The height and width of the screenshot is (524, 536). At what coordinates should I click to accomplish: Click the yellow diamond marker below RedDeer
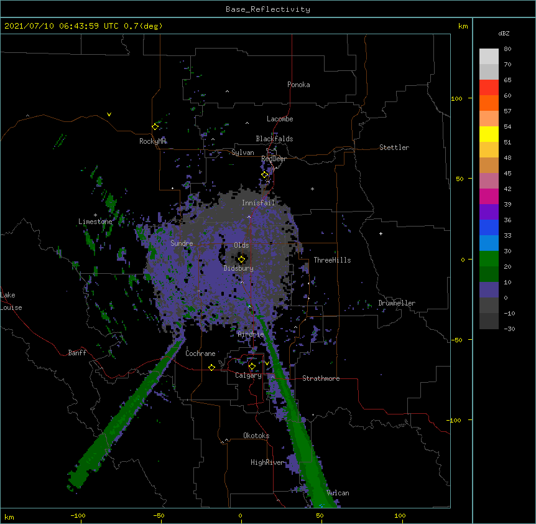(x=265, y=175)
